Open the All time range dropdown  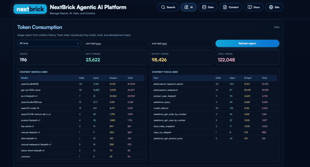point(49,43)
